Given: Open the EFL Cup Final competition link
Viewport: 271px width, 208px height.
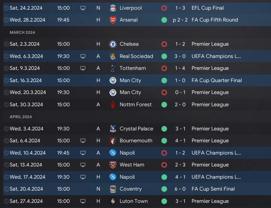Looking at the screenshot, I should pos(207,8).
